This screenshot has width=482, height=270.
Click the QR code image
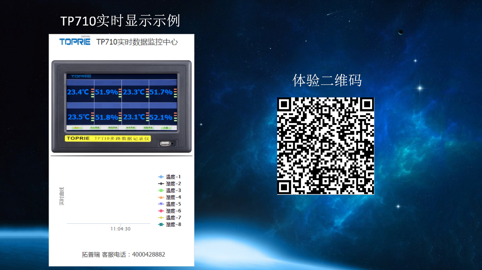point(325,146)
